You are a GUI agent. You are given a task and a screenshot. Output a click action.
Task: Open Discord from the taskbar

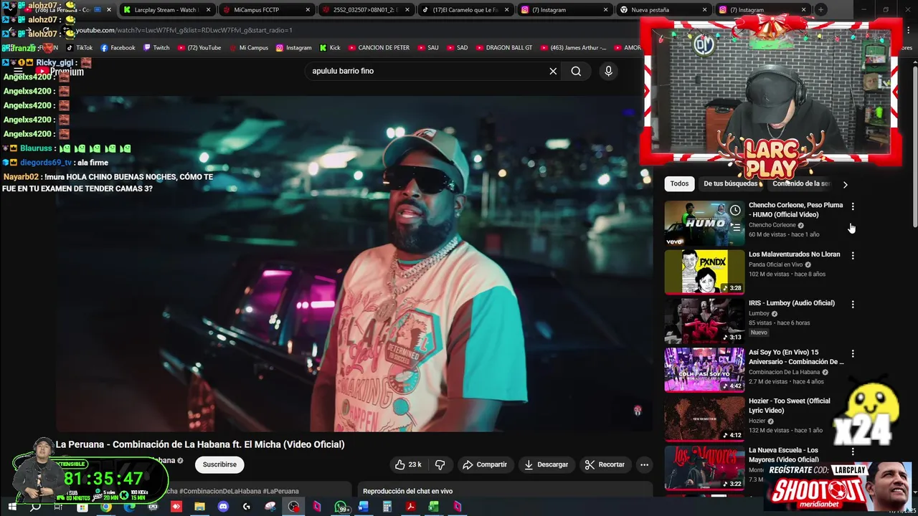click(x=223, y=507)
